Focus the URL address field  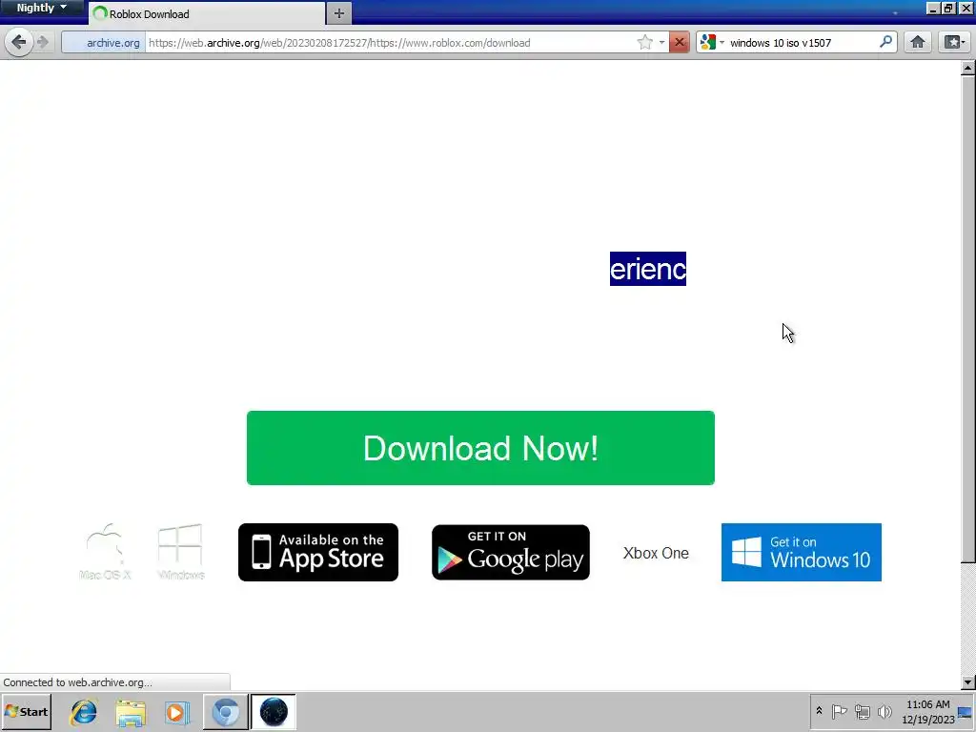(389, 42)
